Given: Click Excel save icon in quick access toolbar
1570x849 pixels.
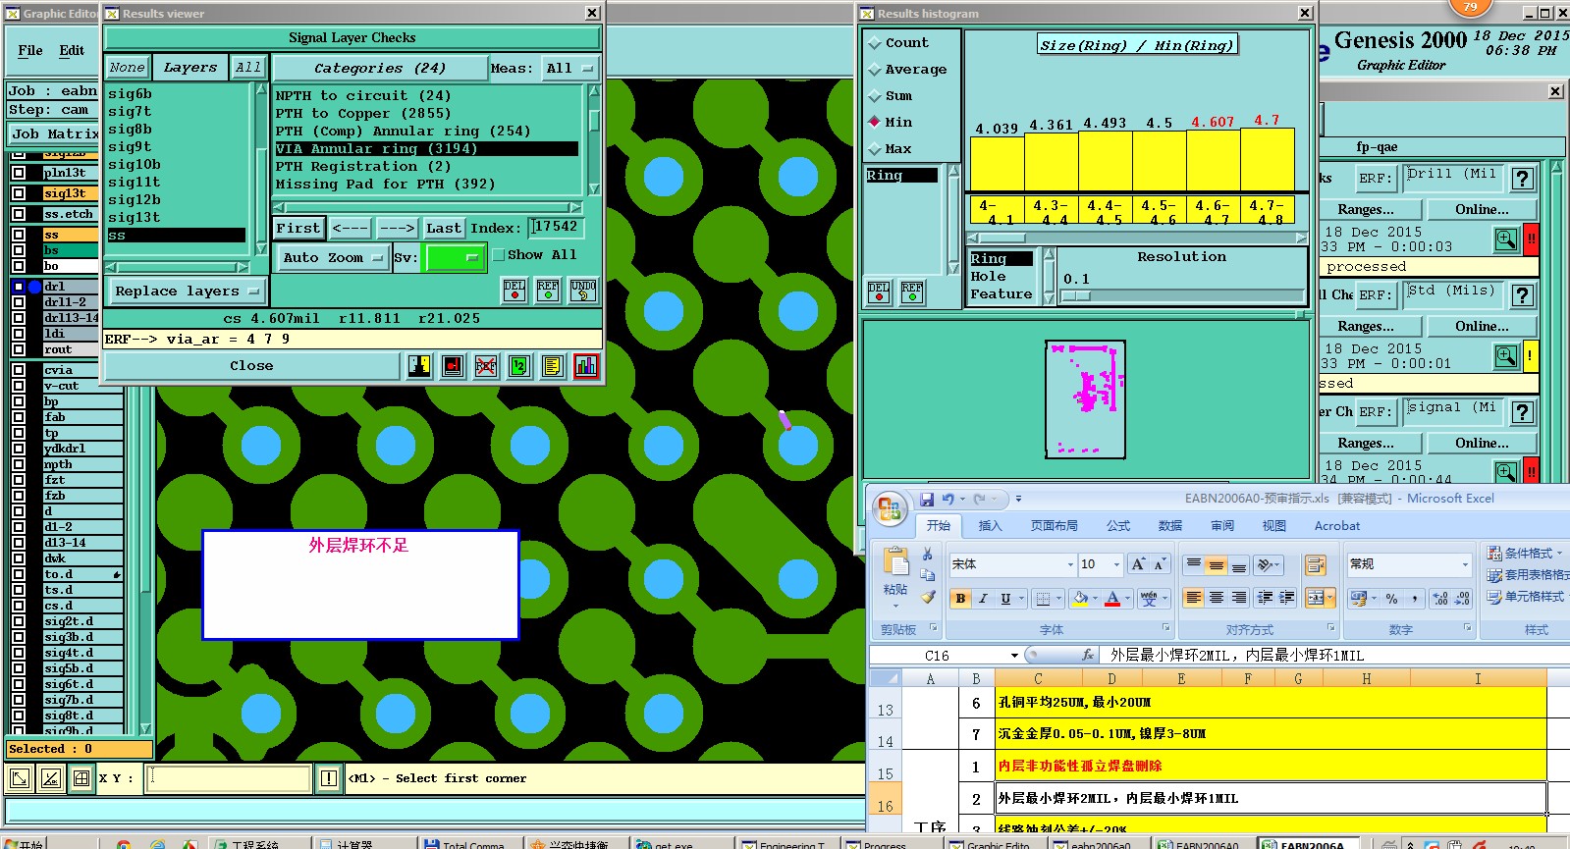Looking at the screenshot, I should (x=925, y=499).
